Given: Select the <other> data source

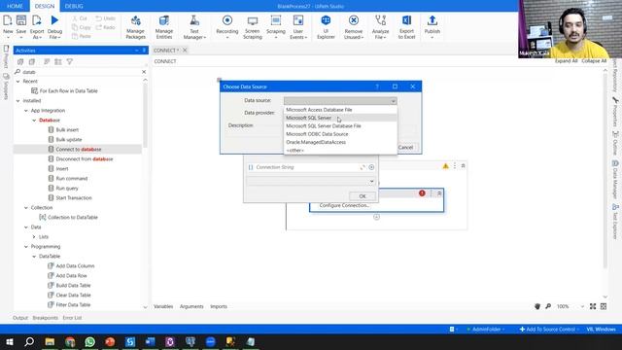Looking at the screenshot, I should click(340, 151).
